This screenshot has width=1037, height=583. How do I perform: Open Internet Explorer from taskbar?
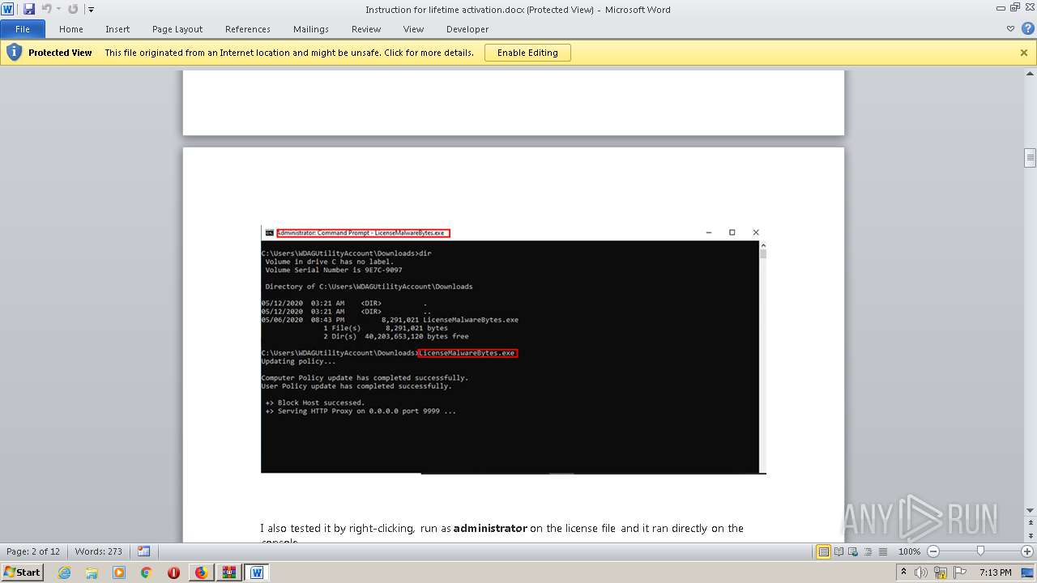pyautogui.click(x=64, y=572)
